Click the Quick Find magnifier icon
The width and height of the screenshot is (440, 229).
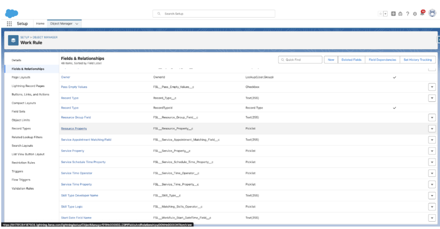pos(283,60)
